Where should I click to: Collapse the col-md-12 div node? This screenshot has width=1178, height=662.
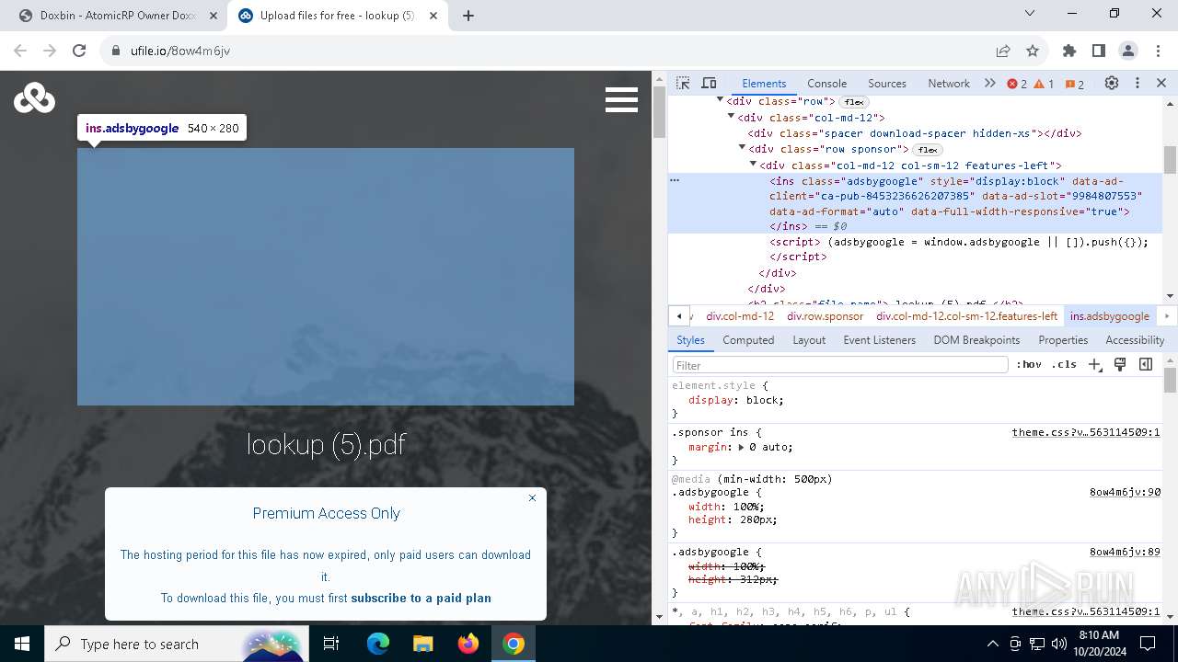pyautogui.click(x=732, y=118)
